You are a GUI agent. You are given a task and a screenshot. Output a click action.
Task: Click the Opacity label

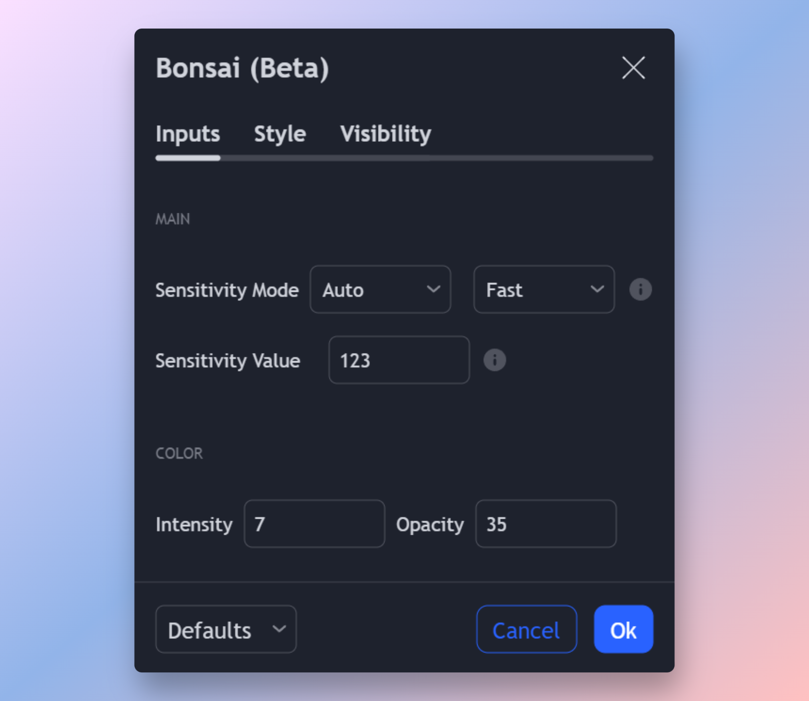point(430,524)
